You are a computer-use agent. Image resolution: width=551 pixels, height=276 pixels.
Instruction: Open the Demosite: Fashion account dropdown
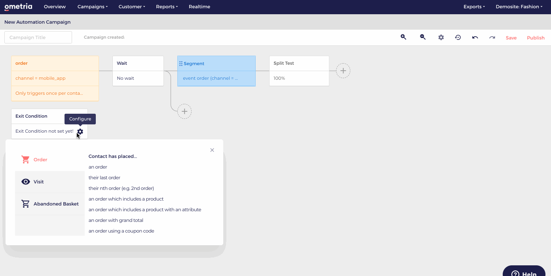pyautogui.click(x=519, y=7)
